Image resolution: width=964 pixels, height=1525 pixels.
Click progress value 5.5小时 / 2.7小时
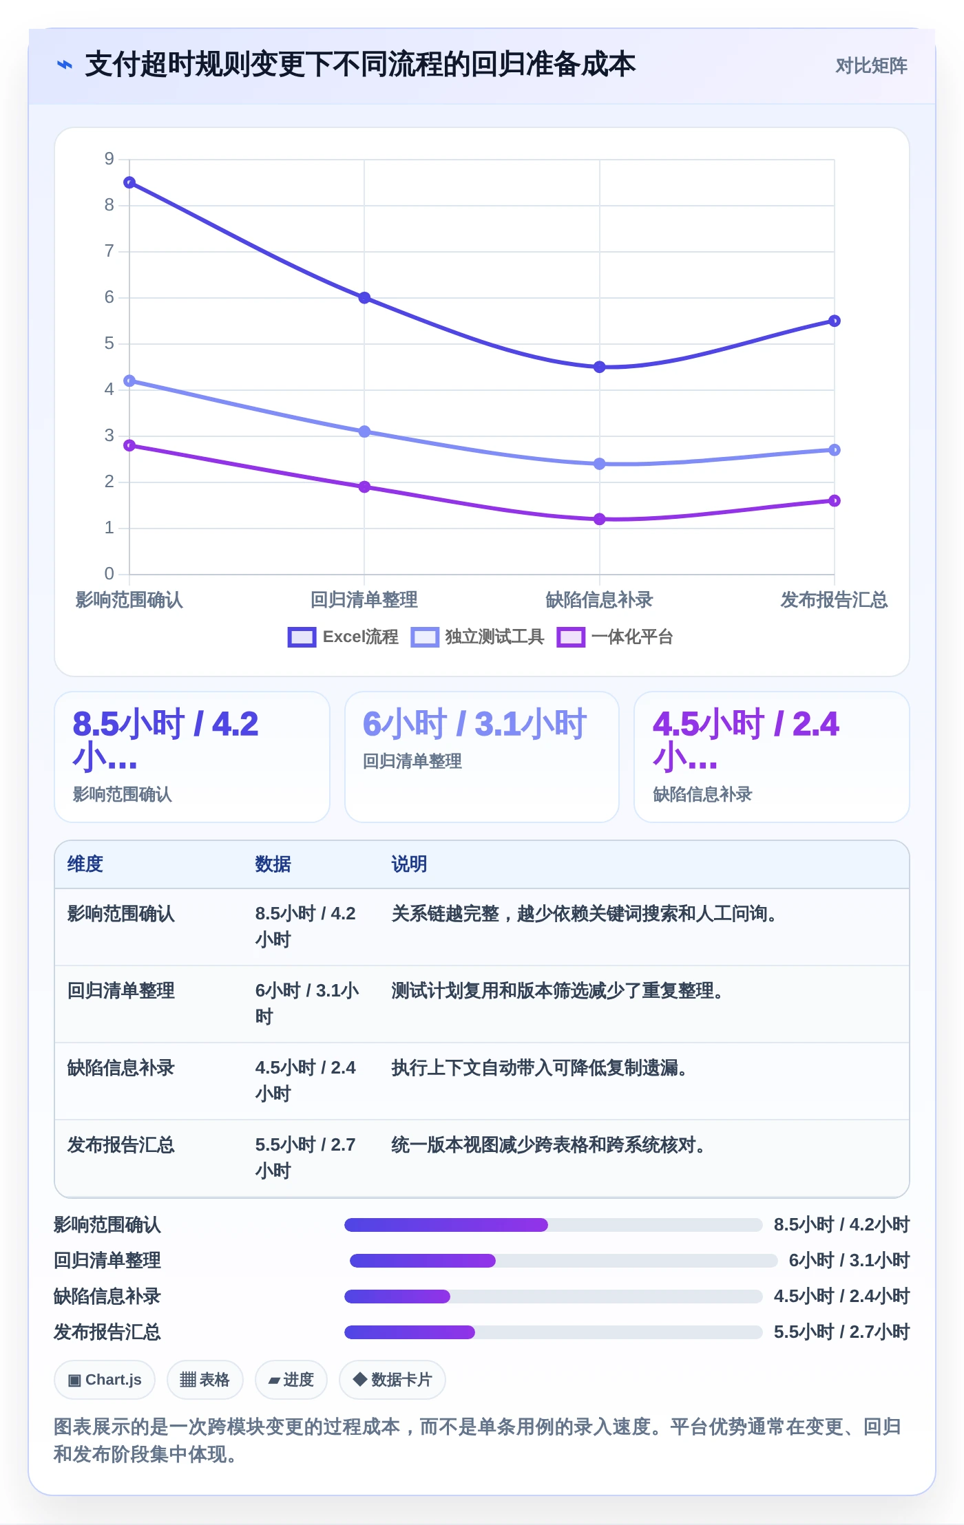click(841, 1332)
